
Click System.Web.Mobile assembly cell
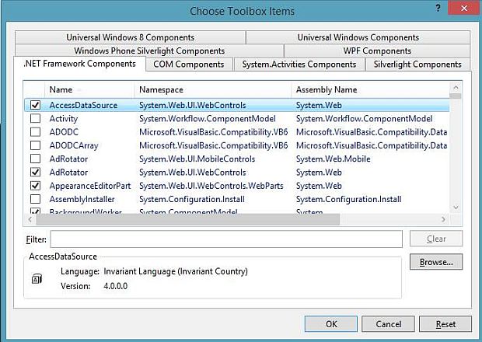click(334, 159)
